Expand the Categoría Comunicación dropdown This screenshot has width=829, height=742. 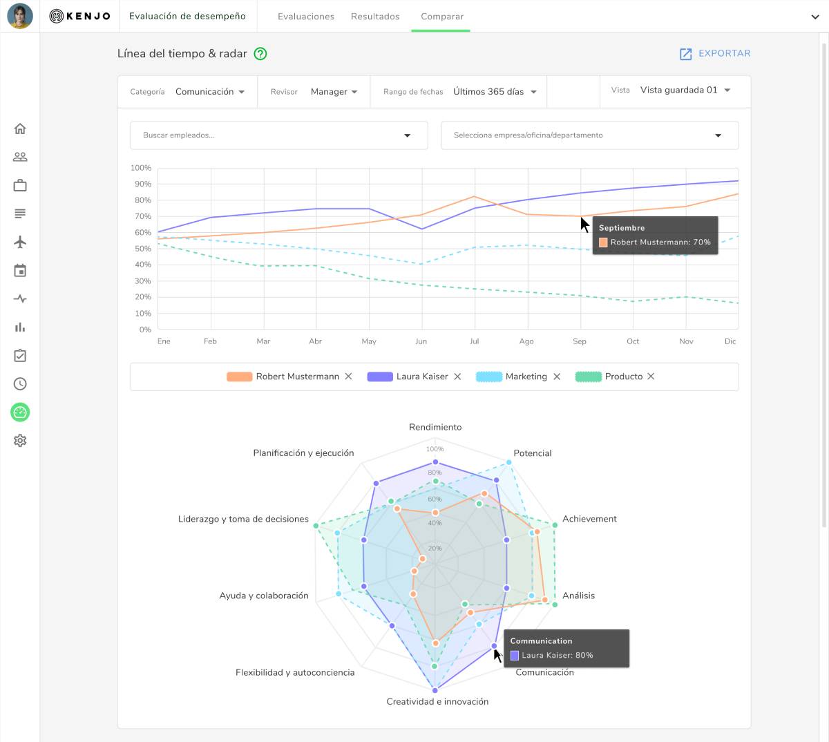[x=210, y=92]
